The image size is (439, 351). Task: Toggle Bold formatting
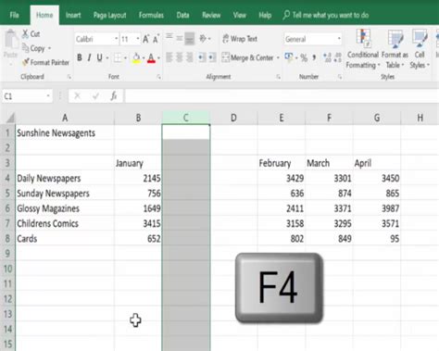point(80,57)
